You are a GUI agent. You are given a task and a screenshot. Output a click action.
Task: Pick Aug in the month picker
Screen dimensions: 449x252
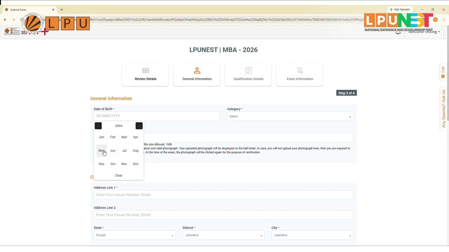136,150
